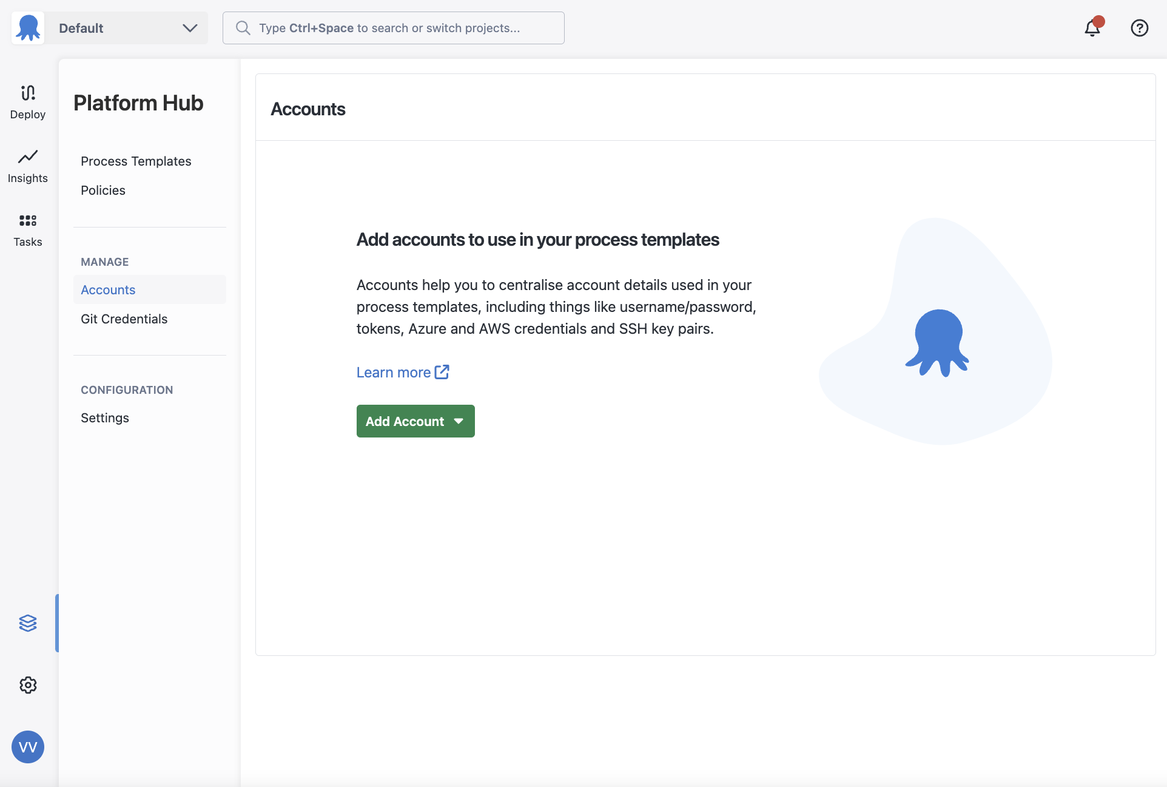
Task: Go to Process Templates
Action: click(136, 161)
